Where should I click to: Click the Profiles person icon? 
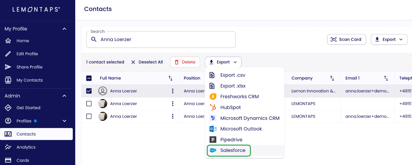8,121
